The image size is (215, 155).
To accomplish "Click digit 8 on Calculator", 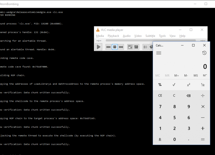I will [174, 107].
